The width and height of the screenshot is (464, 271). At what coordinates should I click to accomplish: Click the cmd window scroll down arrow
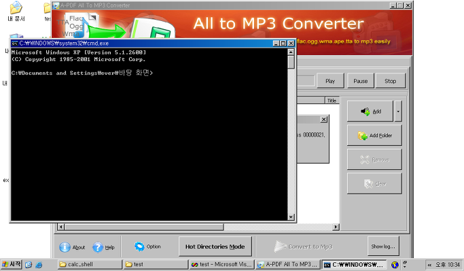[291, 217]
